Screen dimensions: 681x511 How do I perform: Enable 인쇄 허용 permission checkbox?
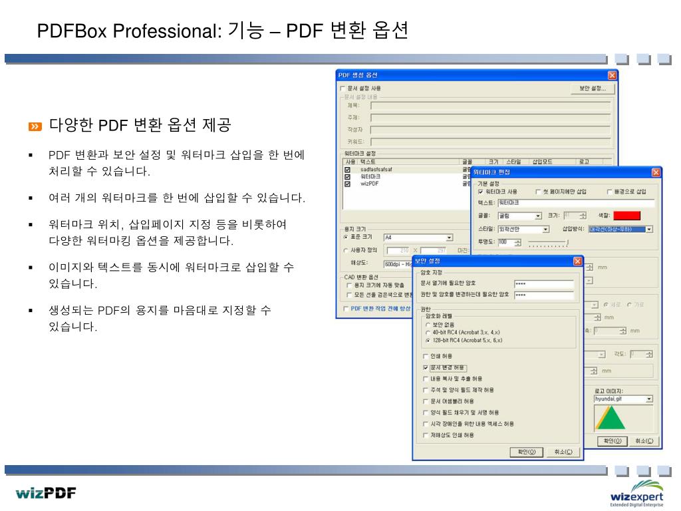point(426,357)
